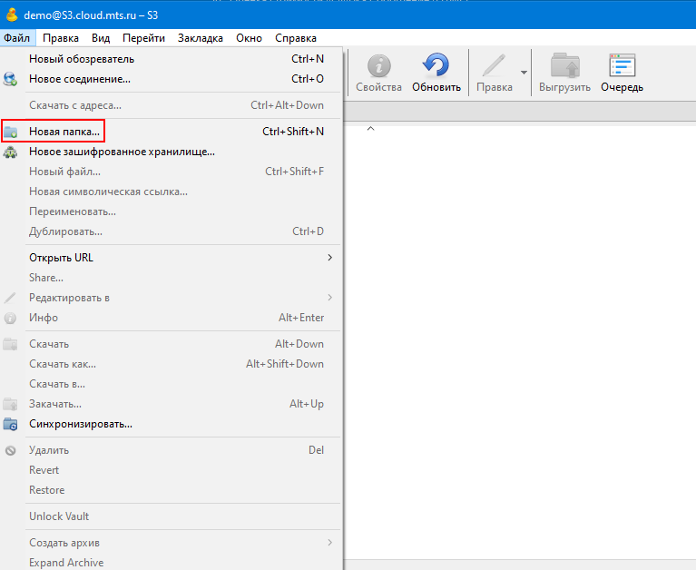The width and height of the screenshot is (696, 570).
Task: Open the Перейти menu
Action: 143,38
